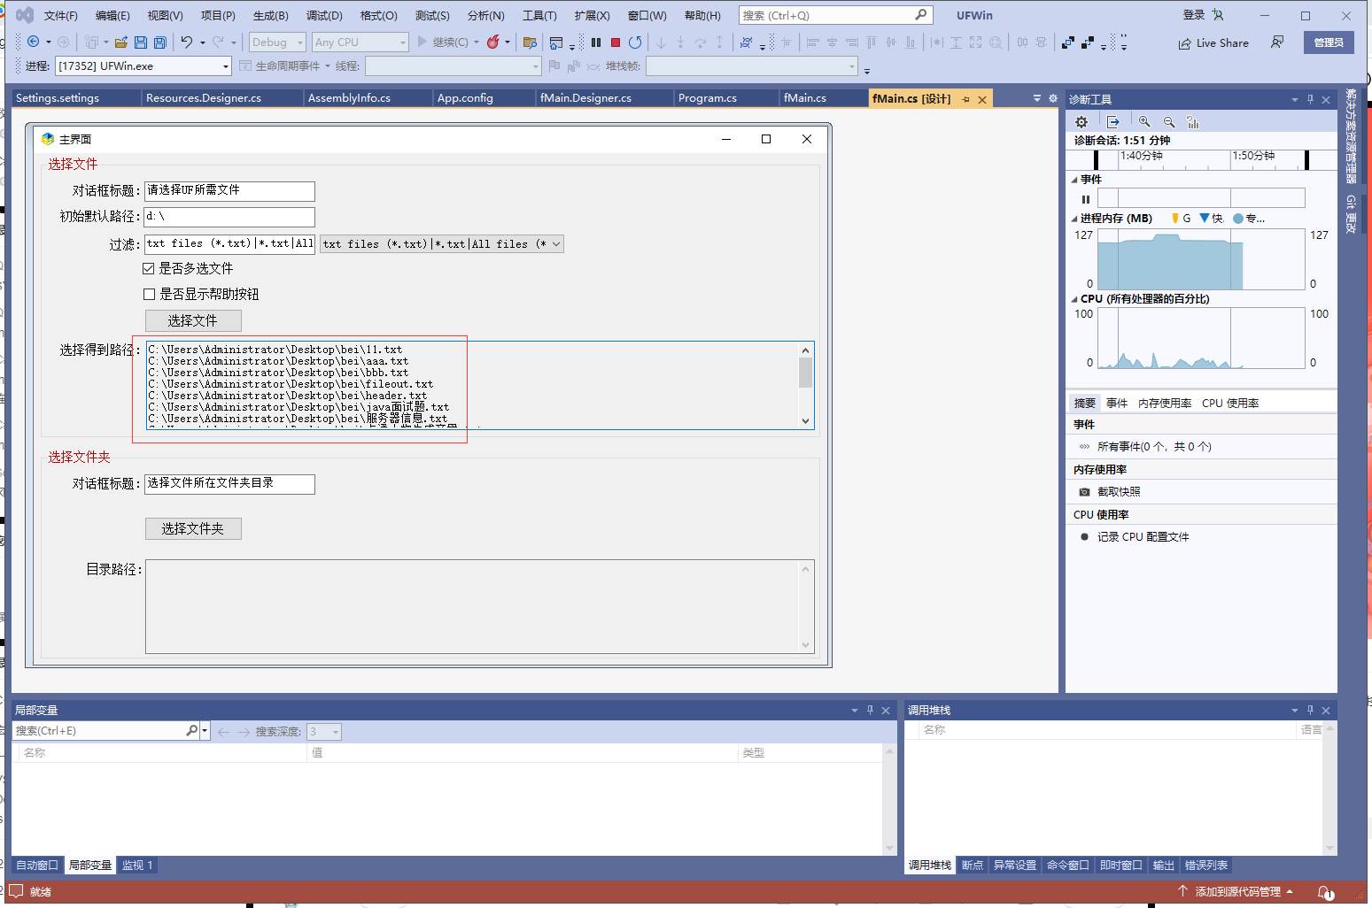Image resolution: width=1372 pixels, height=908 pixels.
Task: Open the 文件(F) menu
Action: pyautogui.click(x=61, y=15)
